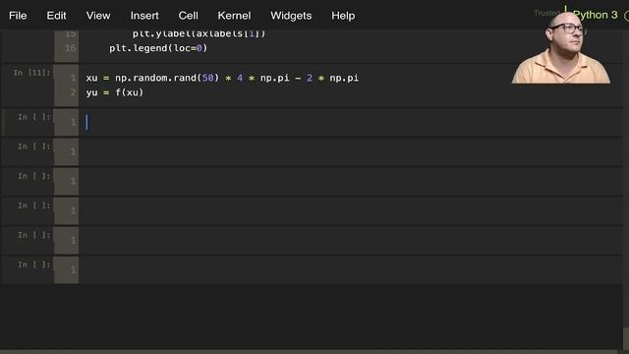Viewport: 629px width, 354px height.
Task: Open the Insert menu
Action: 144,16
